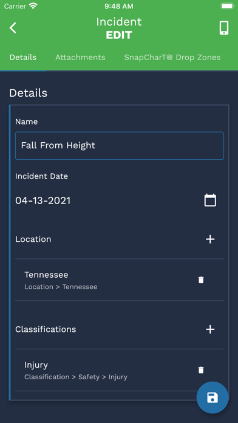Tap the Incident EDIT header title
Image resolution: width=238 pixels, height=423 pixels.
tap(119, 28)
